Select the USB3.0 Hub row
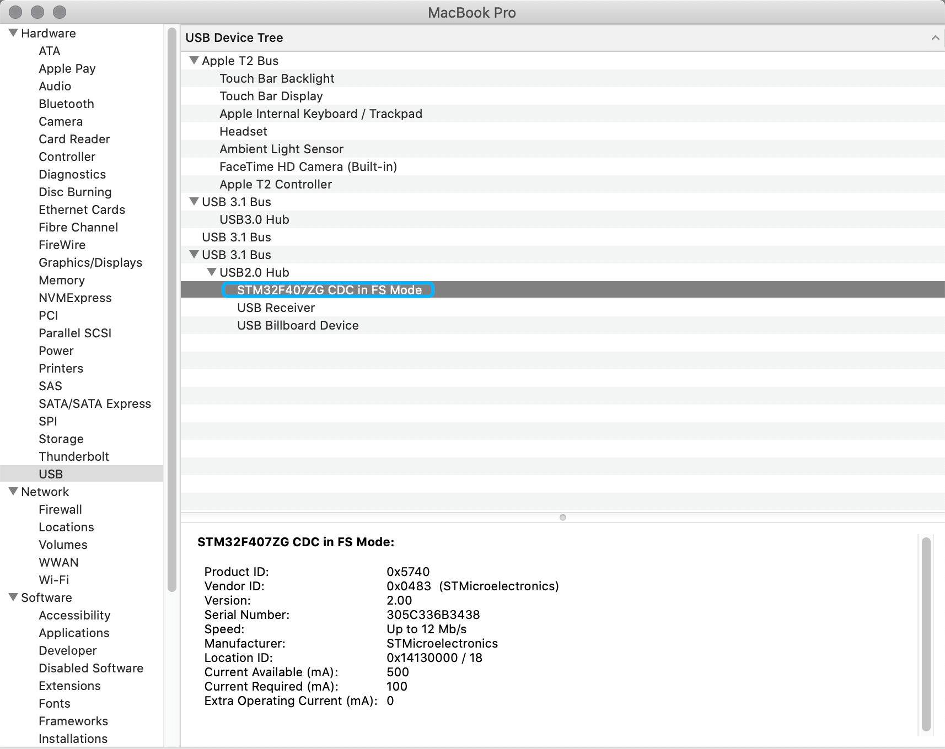The image size is (945, 749). coord(563,219)
